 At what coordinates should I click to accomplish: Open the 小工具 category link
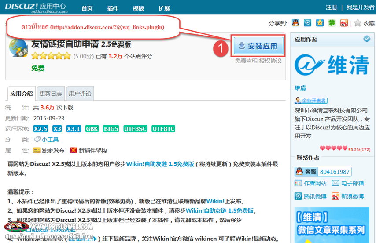50,140
